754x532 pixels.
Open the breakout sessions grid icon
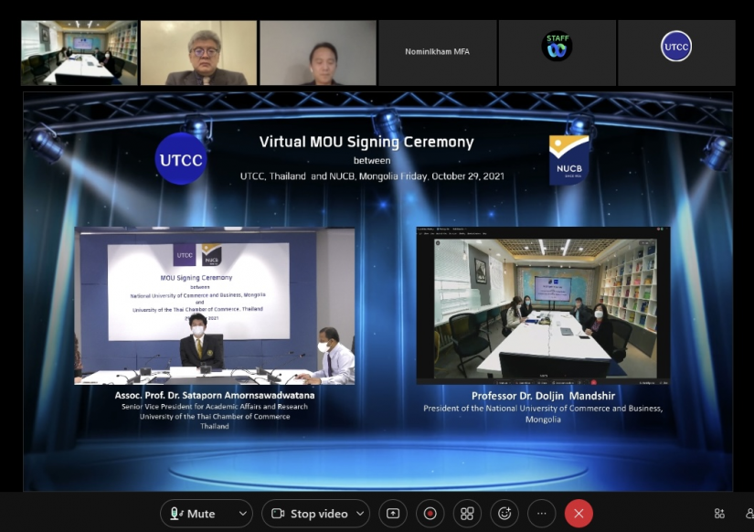click(467, 514)
